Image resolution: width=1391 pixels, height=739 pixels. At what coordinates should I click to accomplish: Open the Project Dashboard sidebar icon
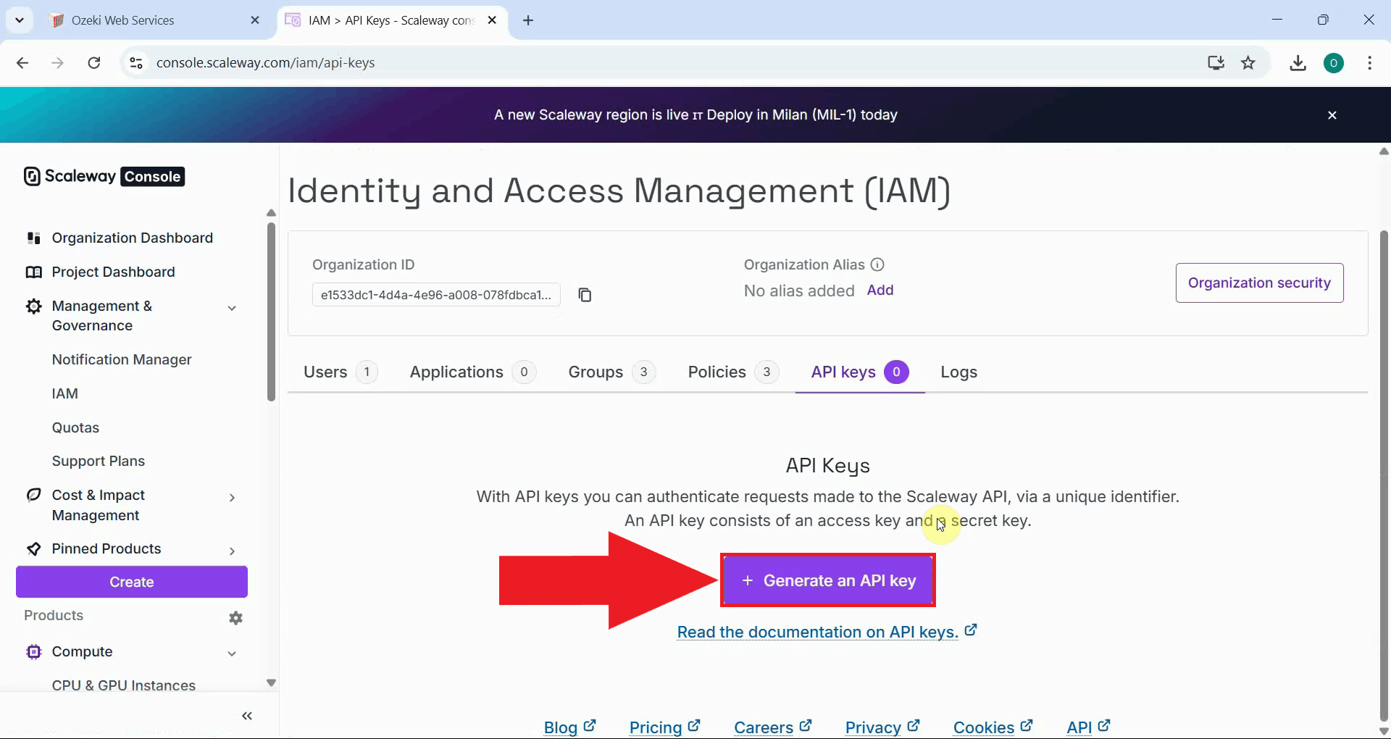coord(33,272)
